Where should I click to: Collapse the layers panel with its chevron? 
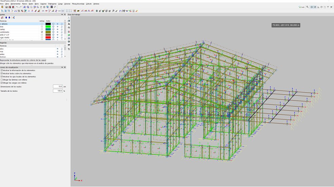[62, 15]
